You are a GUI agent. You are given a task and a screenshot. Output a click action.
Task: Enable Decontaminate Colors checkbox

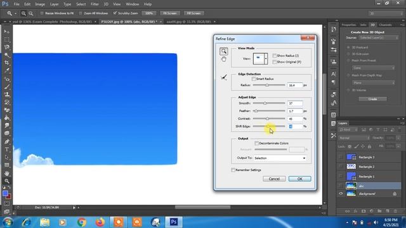256,143
